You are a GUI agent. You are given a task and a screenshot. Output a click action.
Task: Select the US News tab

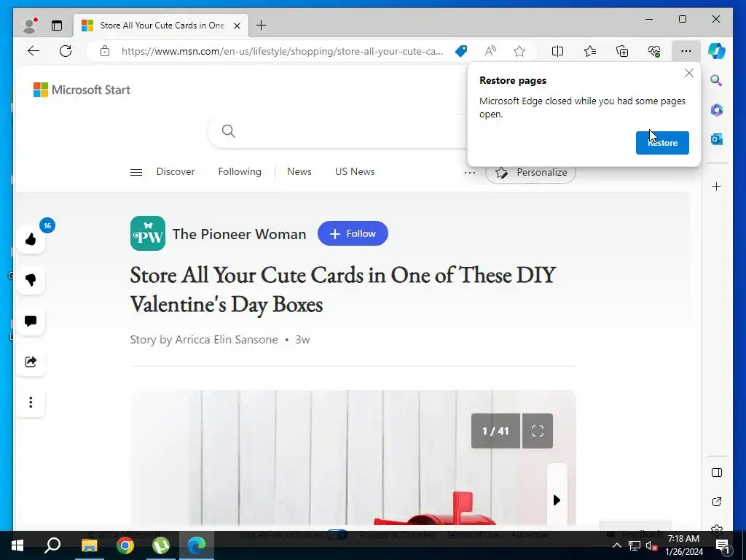click(x=355, y=171)
